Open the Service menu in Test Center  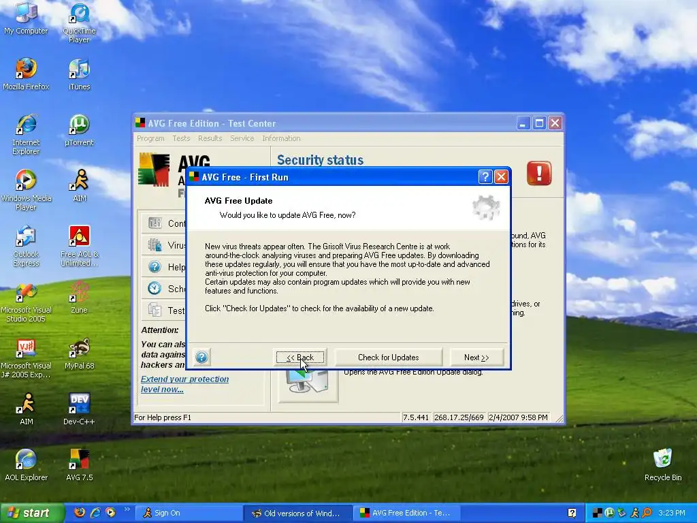point(242,138)
